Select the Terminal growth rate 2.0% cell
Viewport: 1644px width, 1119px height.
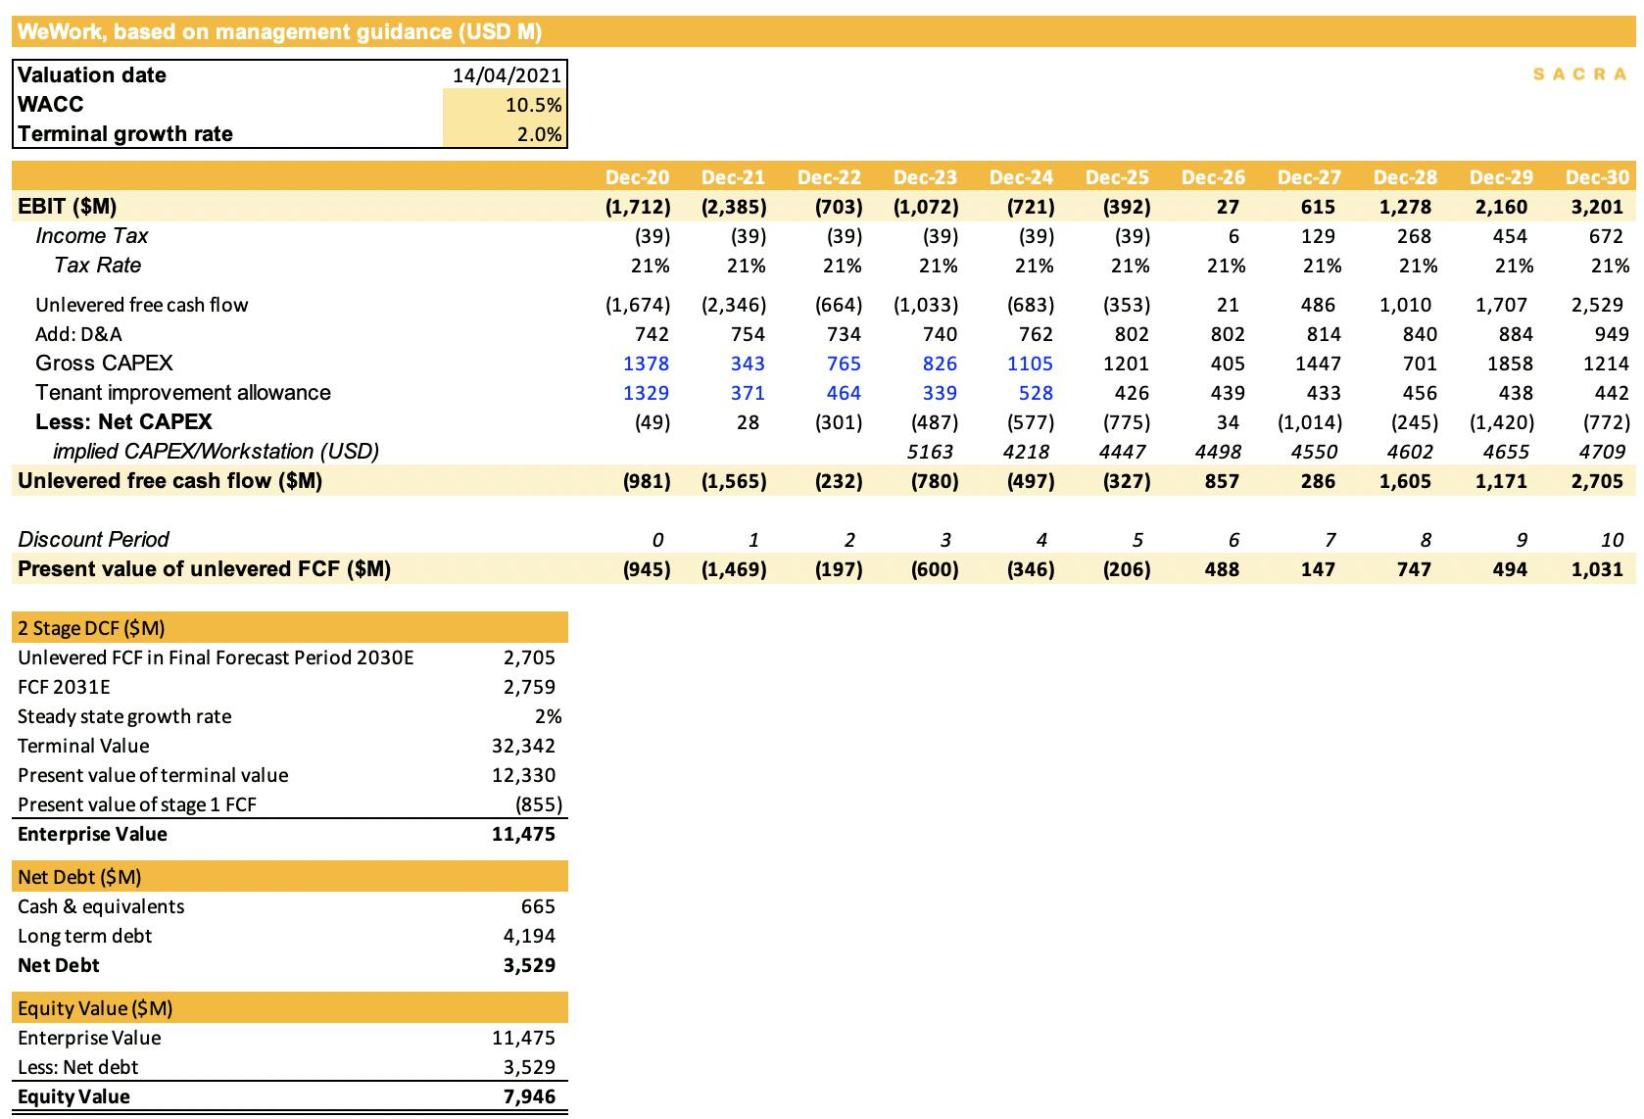(x=505, y=134)
